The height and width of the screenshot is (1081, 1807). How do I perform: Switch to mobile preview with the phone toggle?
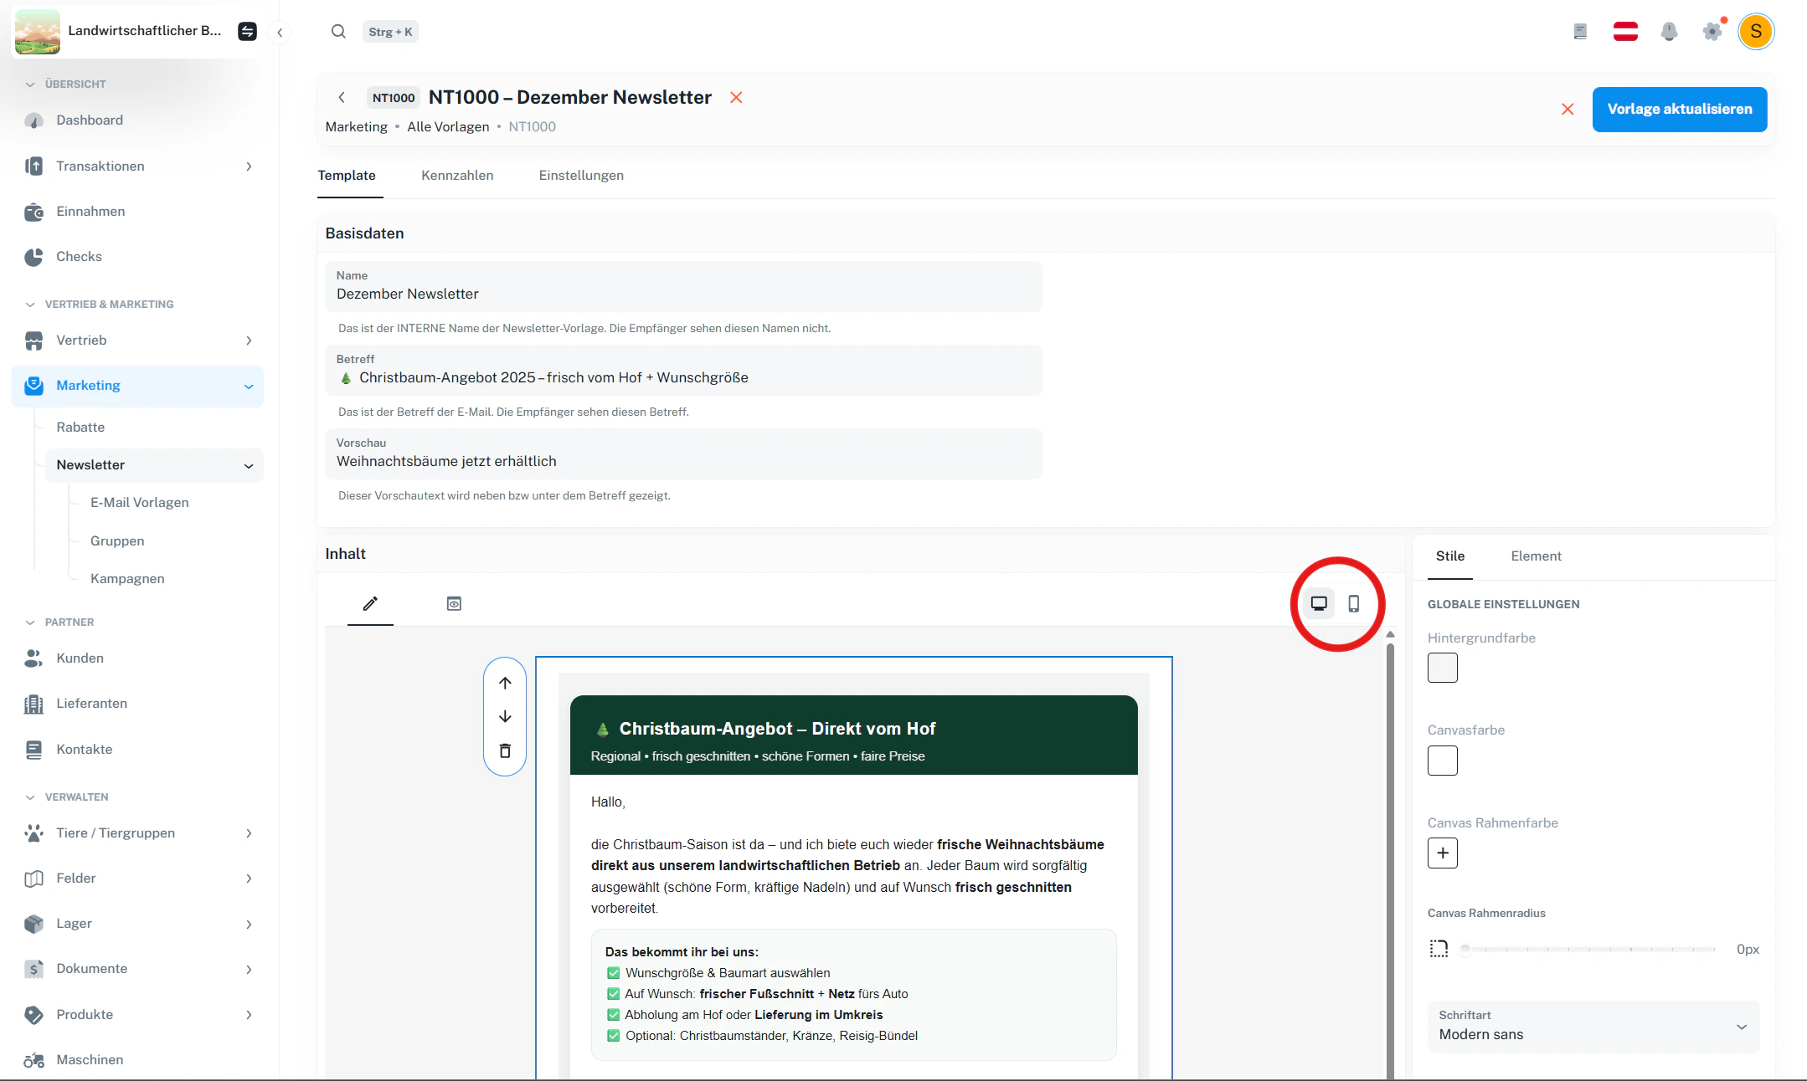click(1355, 602)
